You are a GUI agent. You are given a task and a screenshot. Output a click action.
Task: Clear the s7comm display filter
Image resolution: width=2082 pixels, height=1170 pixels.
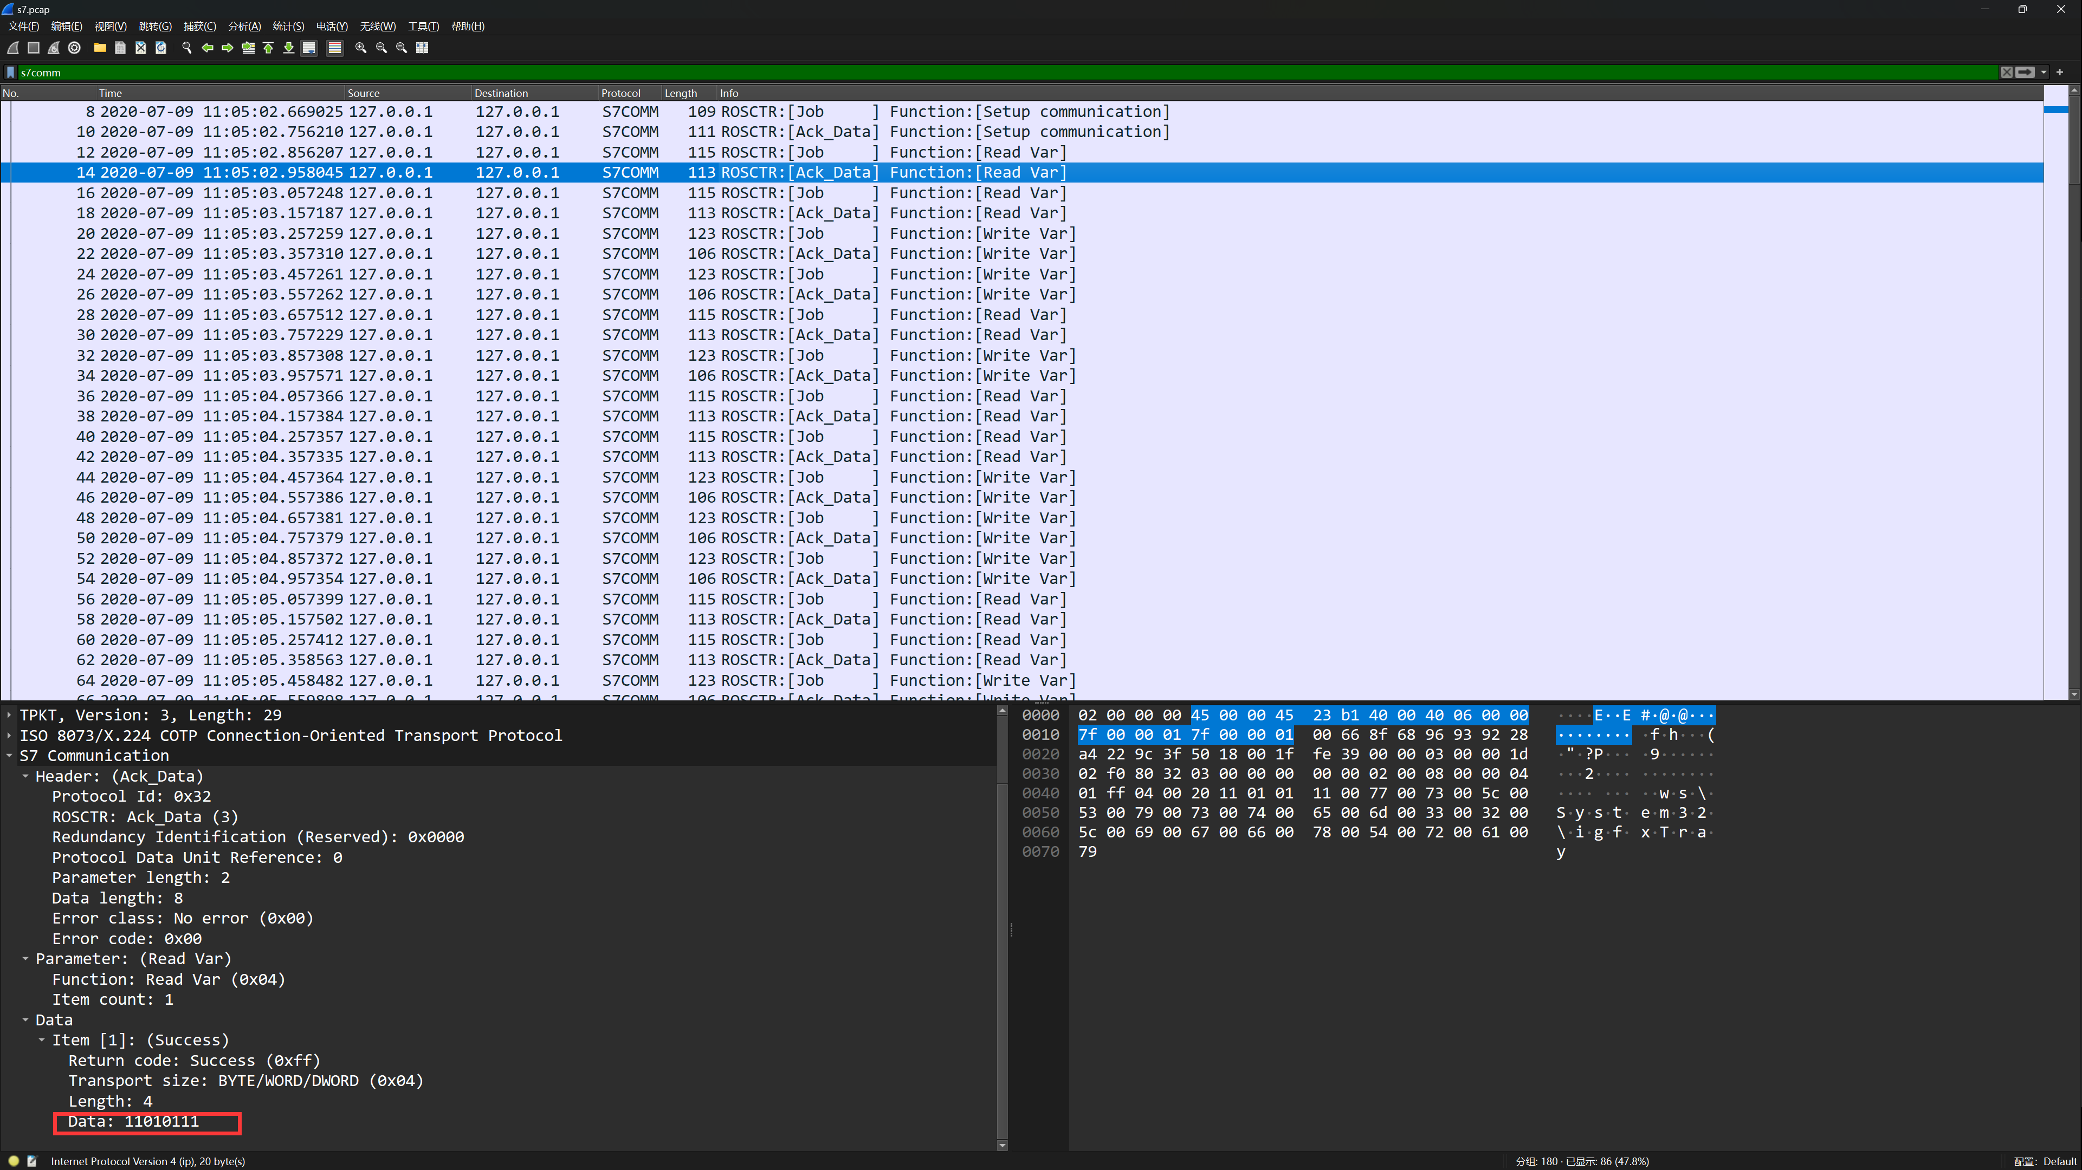point(2007,72)
